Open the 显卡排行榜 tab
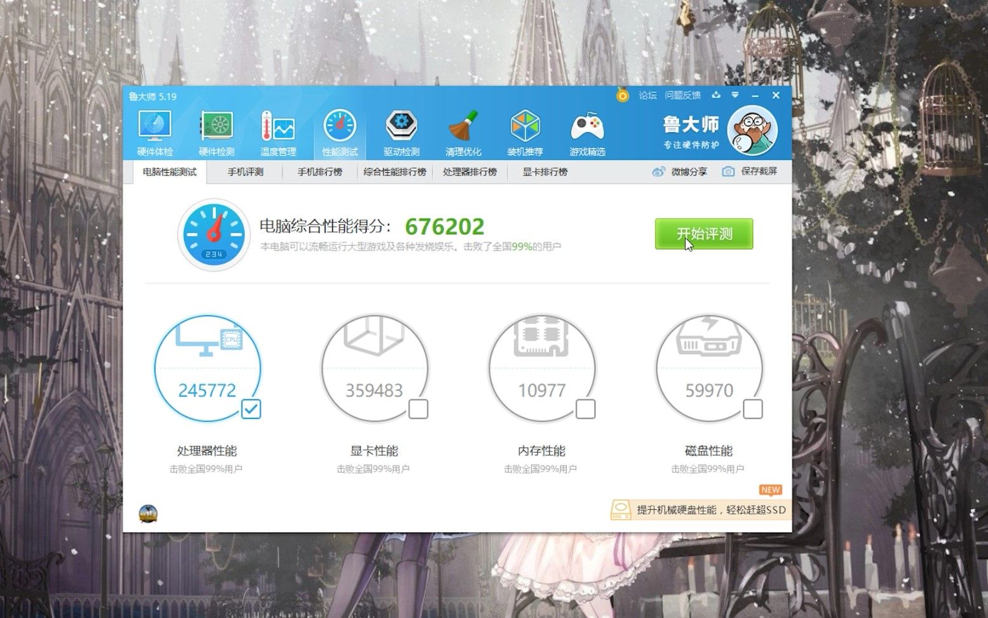The image size is (988, 618). 545,172
